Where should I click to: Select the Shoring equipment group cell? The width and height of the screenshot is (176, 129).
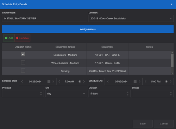65,71
